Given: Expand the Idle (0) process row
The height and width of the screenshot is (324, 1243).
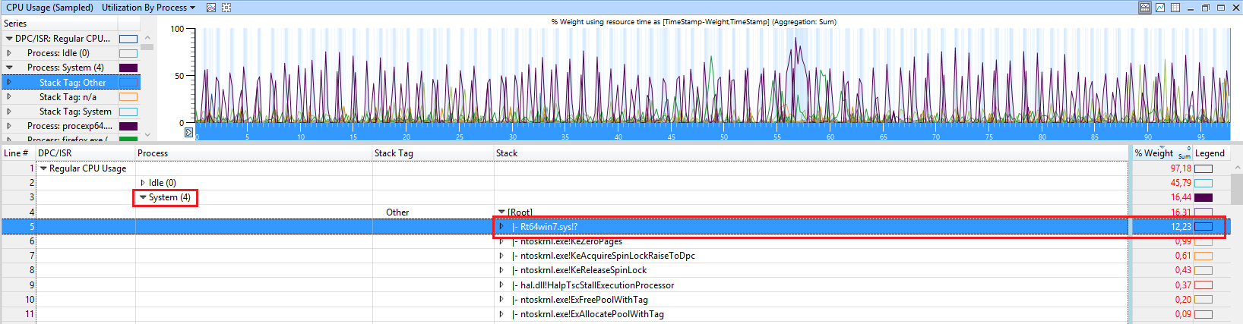Looking at the screenshot, I should [x=143, y=183].
